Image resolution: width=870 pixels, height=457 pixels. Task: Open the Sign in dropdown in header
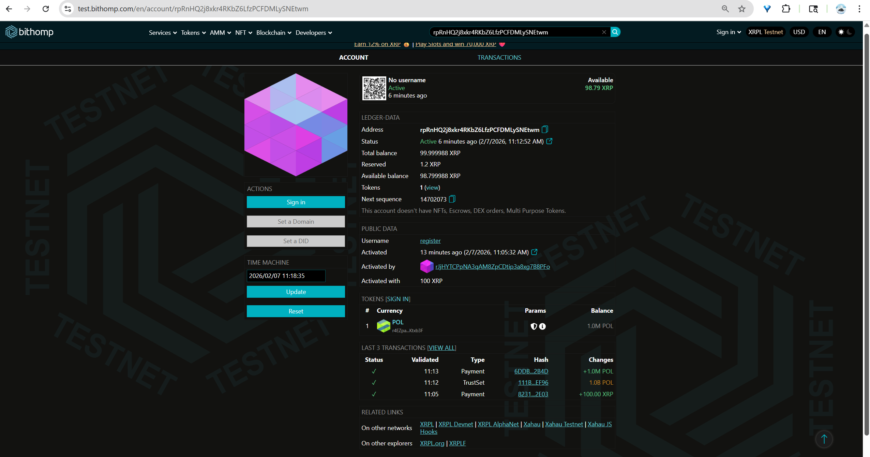tap(729, 32)
